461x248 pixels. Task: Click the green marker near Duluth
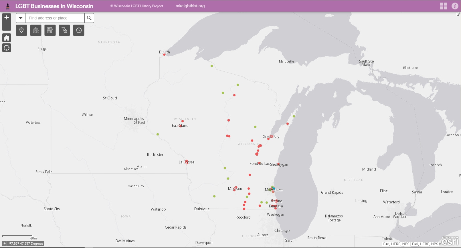212,66
